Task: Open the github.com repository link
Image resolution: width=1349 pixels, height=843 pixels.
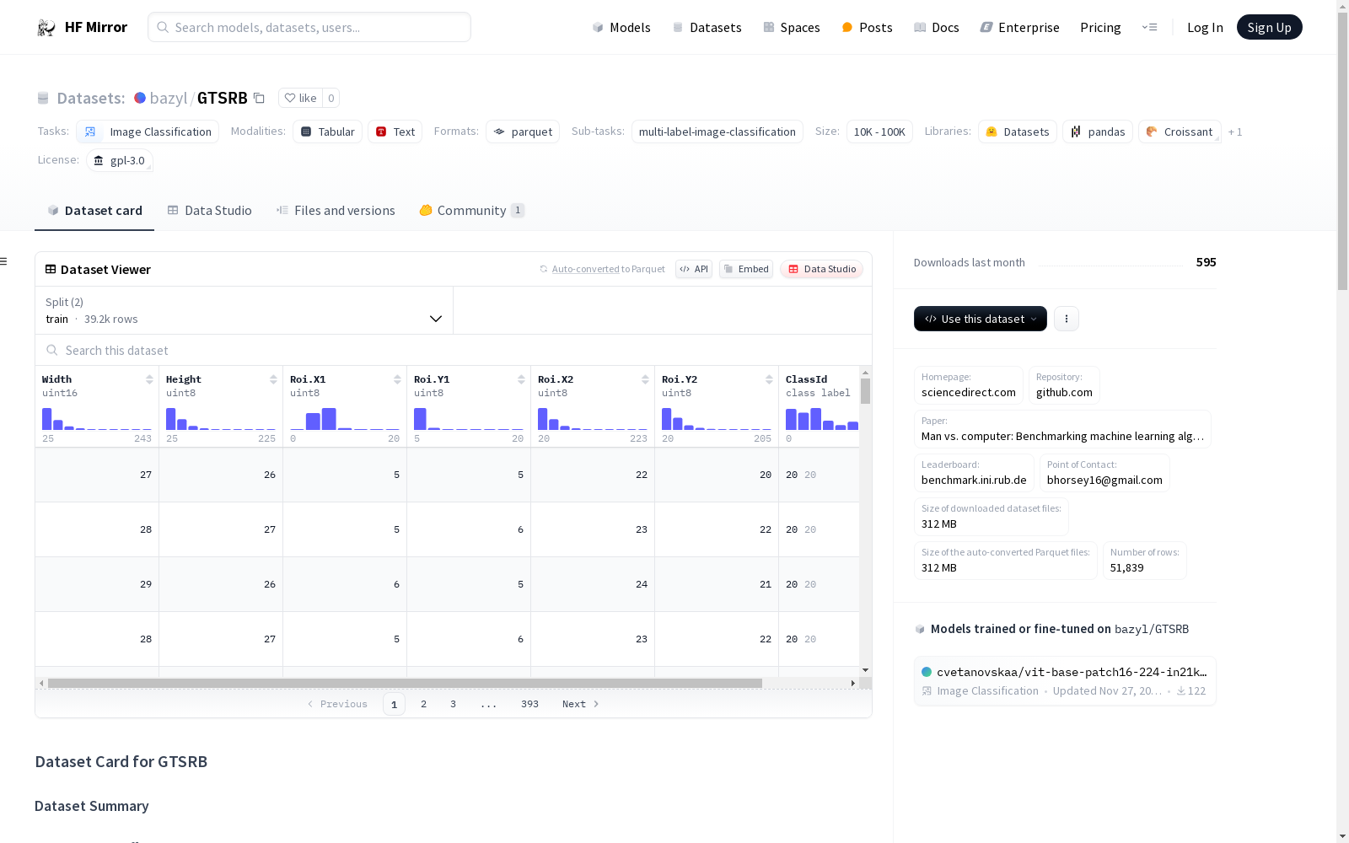Action: click(1064, 385)
